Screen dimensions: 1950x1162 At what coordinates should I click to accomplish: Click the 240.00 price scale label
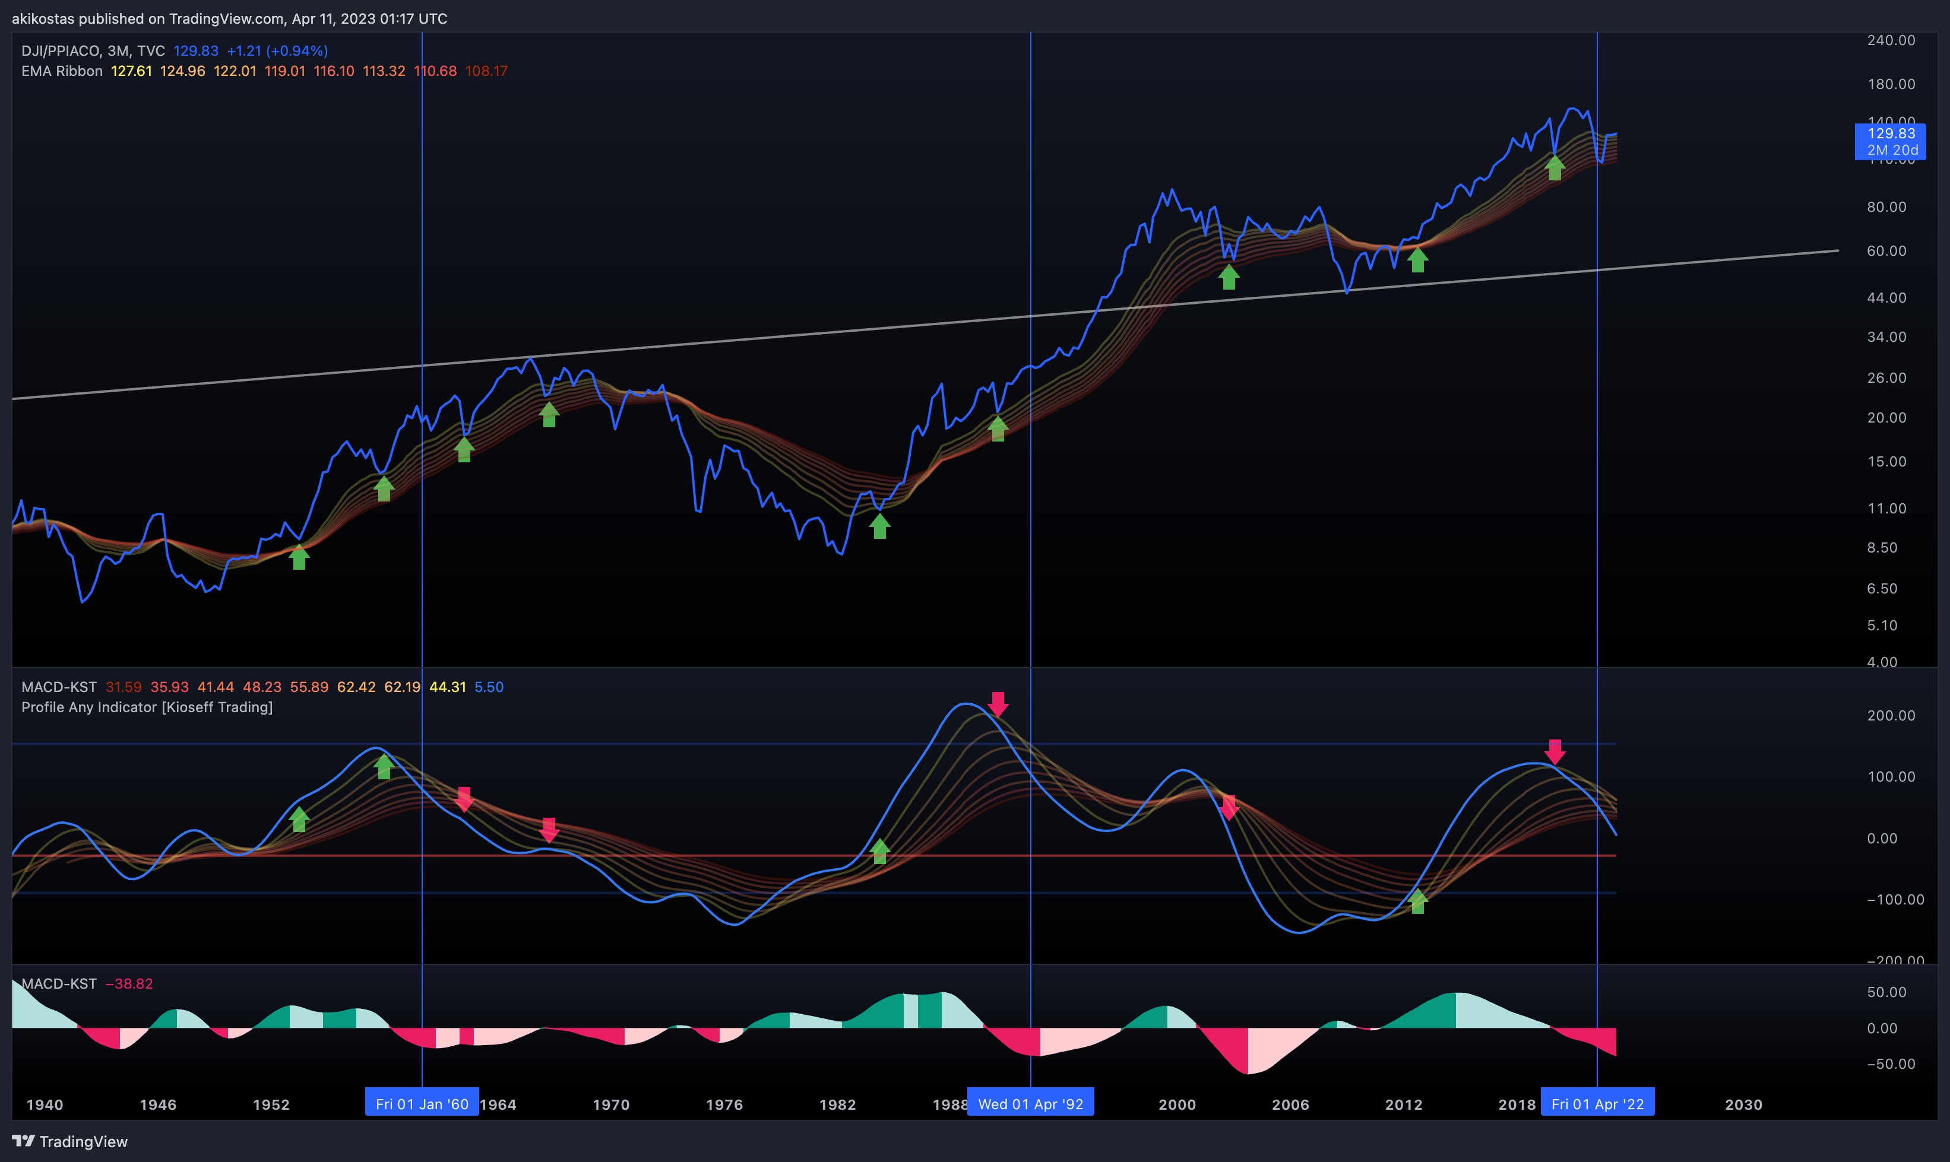pos(1891,40)
